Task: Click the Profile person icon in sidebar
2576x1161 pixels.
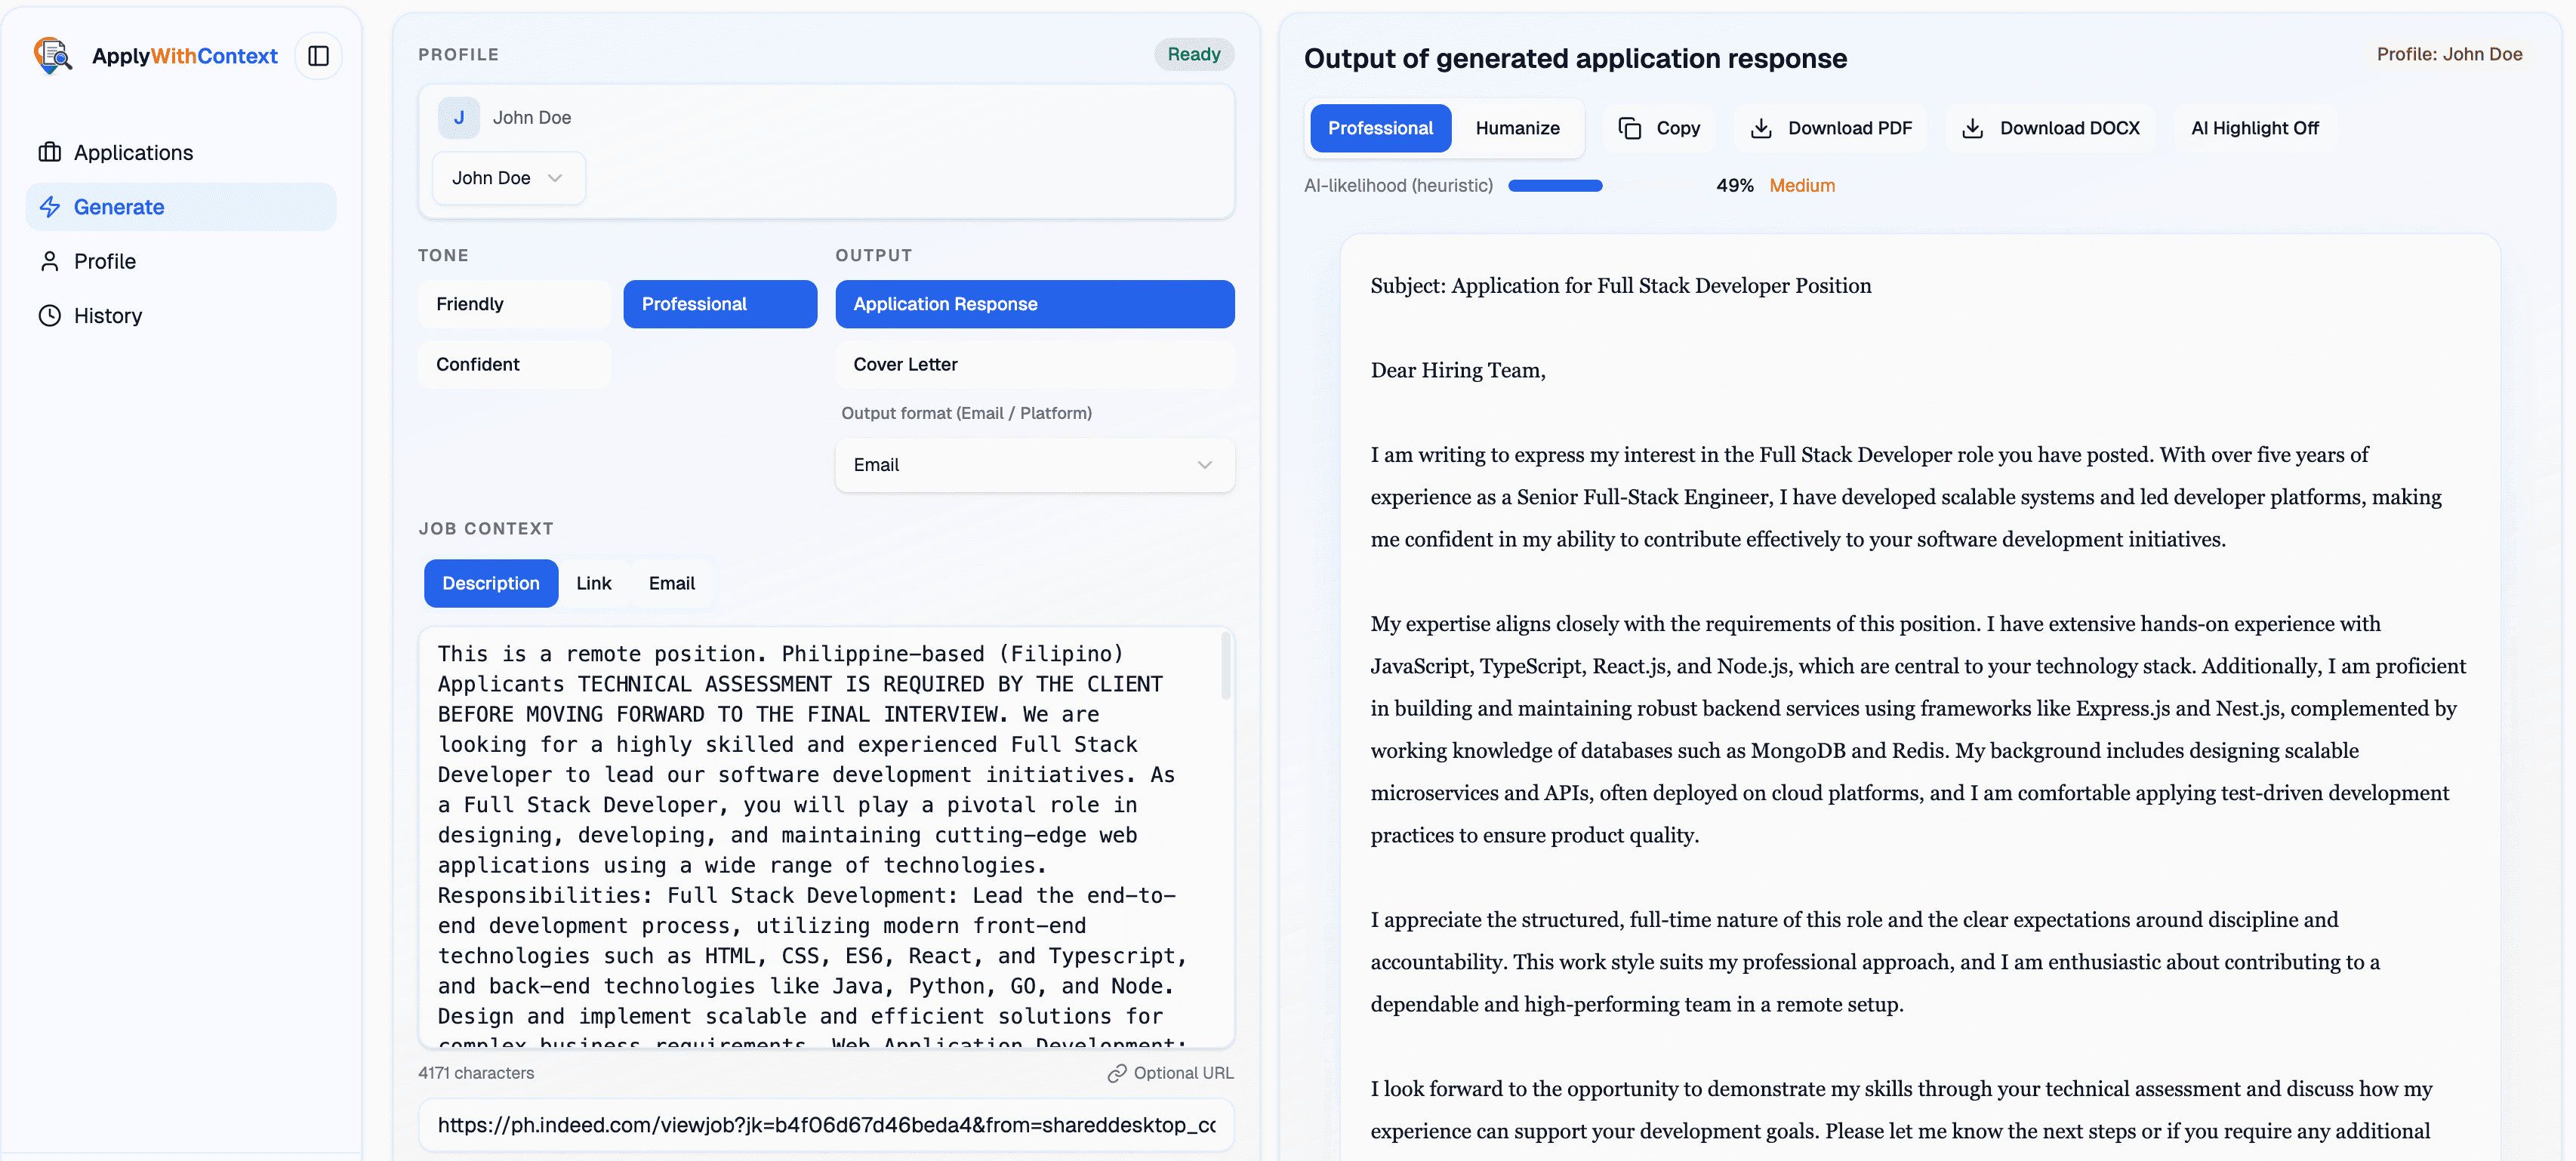Action: [x=50, y=261]
